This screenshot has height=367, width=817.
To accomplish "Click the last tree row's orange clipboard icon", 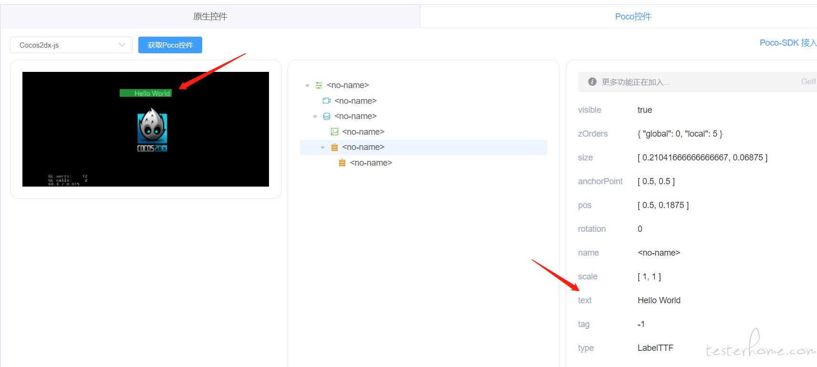I will click(342, 163).
